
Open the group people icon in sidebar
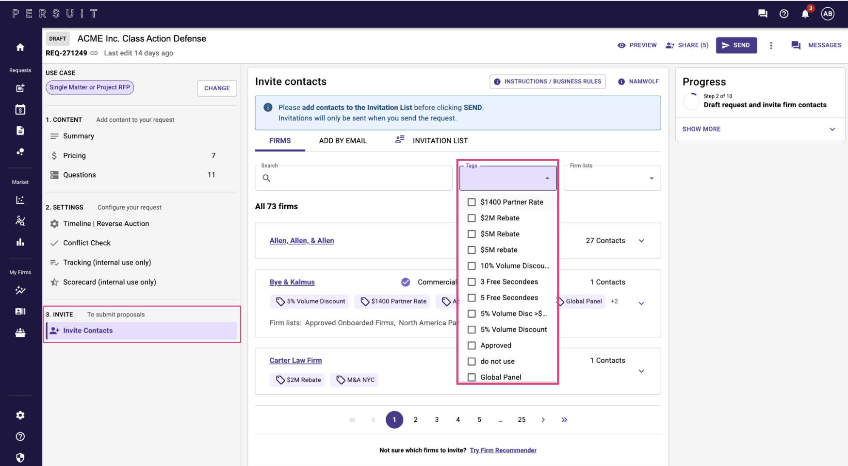point(20,333)
